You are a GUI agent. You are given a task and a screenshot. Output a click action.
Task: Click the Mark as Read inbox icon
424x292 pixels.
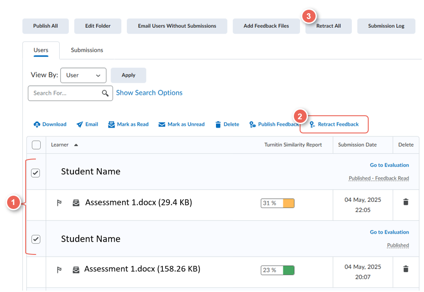click(111, 125)
